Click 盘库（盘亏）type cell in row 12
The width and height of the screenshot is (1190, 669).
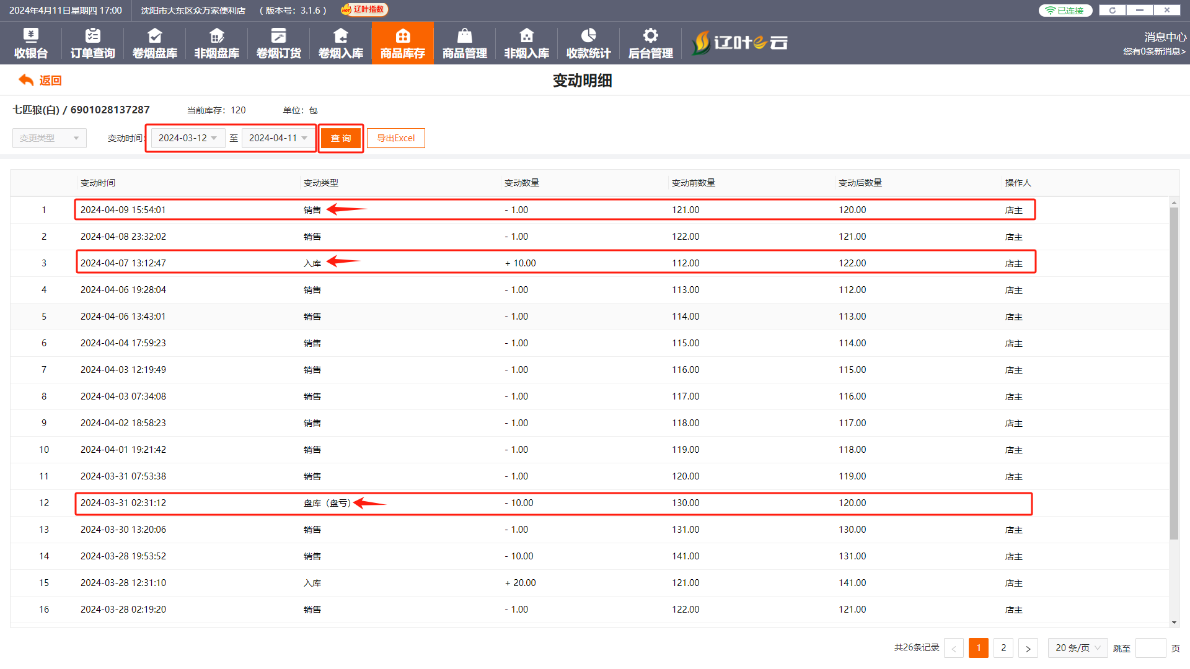[327, 503]
